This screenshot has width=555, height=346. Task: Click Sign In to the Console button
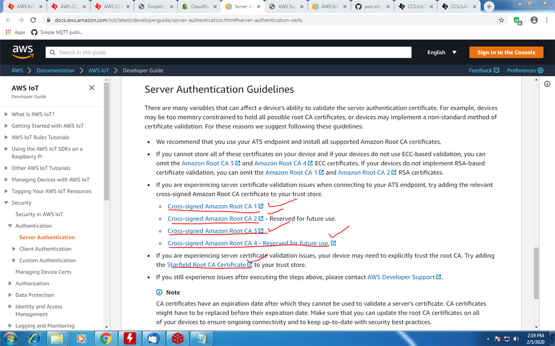506,52
